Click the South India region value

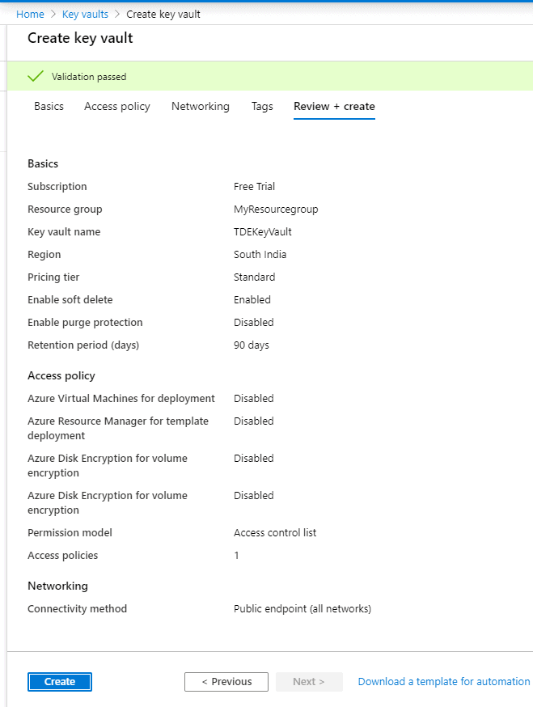coord(260,255)
